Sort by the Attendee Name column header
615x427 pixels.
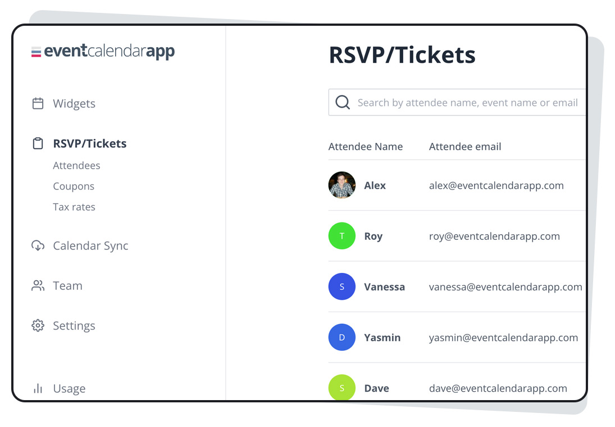click(x=365, y=146)
